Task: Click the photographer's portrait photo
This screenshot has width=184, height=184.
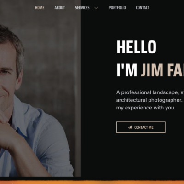Action: [x=40, y=88]
